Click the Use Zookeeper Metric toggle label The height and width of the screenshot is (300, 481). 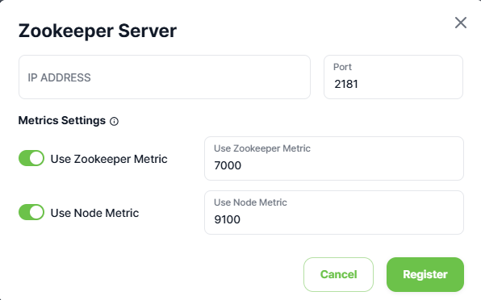[109, 159]
